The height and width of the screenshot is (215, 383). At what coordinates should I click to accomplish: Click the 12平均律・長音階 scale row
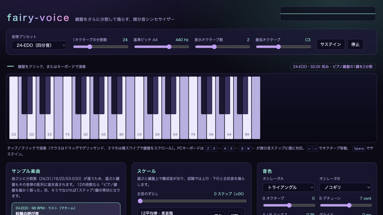[x=191, y=211]
